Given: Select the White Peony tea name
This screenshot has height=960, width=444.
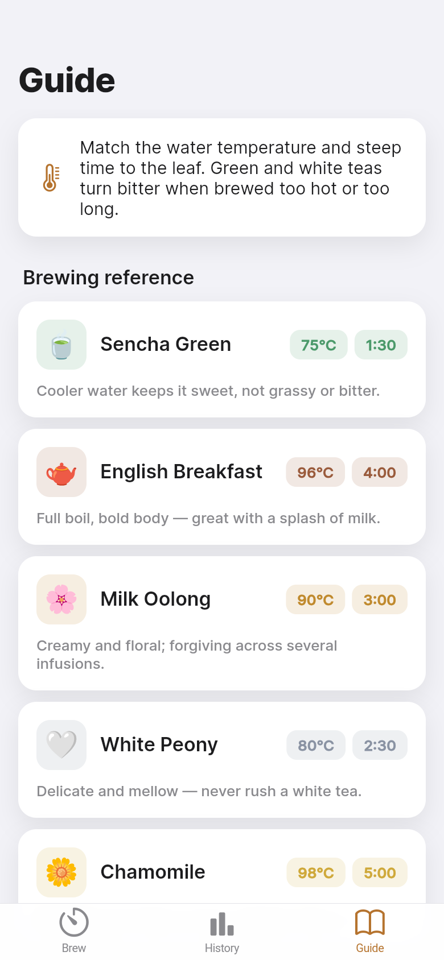Looking at the screenshot, I should 159,744.
